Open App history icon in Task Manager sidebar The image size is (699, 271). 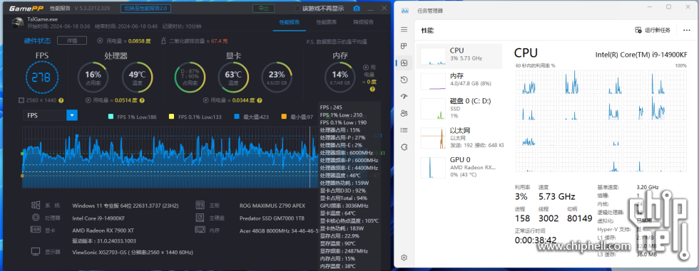tap(404, 80)
